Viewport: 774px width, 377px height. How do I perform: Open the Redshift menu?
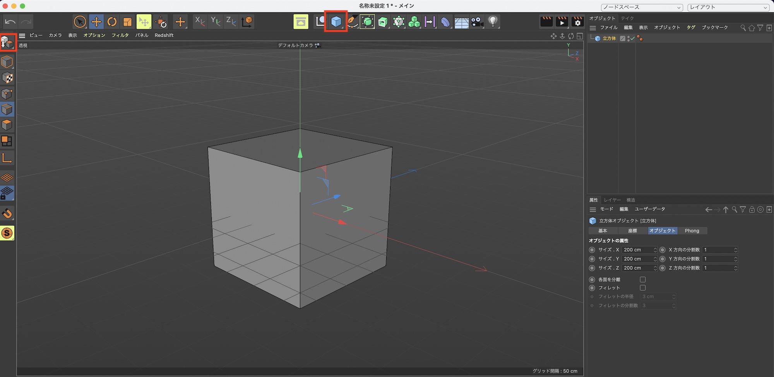(x=164, y=35)
